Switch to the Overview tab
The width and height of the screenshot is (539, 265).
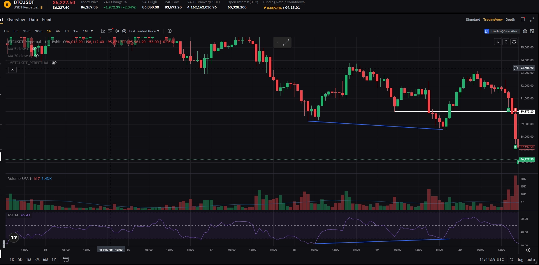point(16,20)
